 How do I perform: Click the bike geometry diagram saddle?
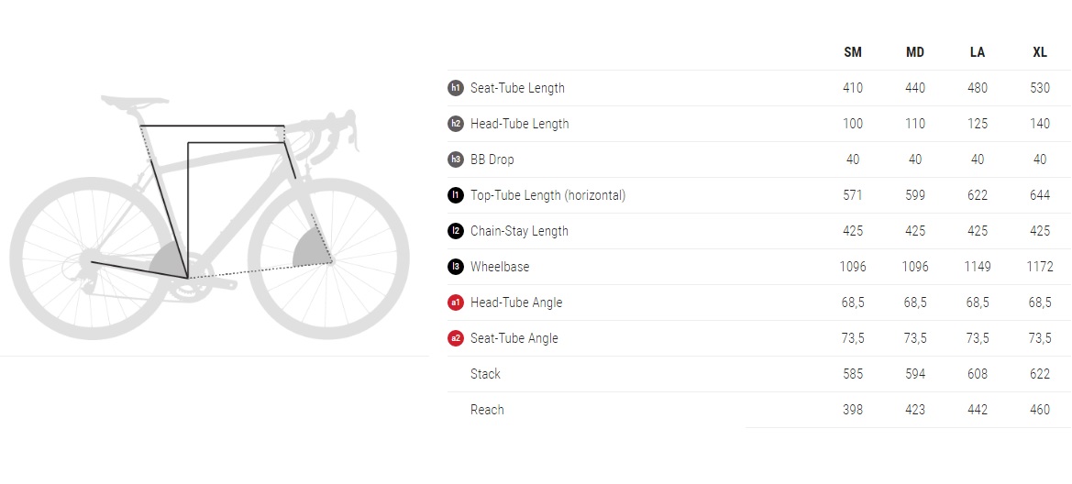[134, 100]
